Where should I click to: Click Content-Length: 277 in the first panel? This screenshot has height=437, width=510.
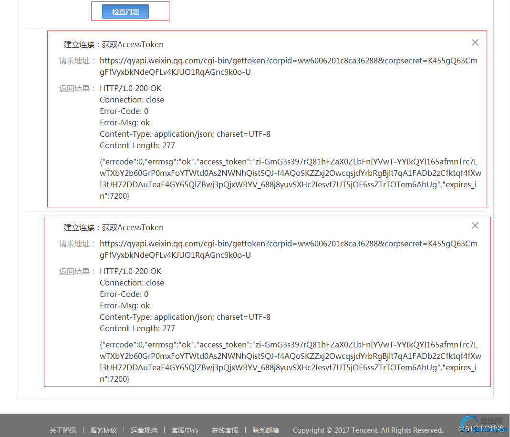coord(137,145)
